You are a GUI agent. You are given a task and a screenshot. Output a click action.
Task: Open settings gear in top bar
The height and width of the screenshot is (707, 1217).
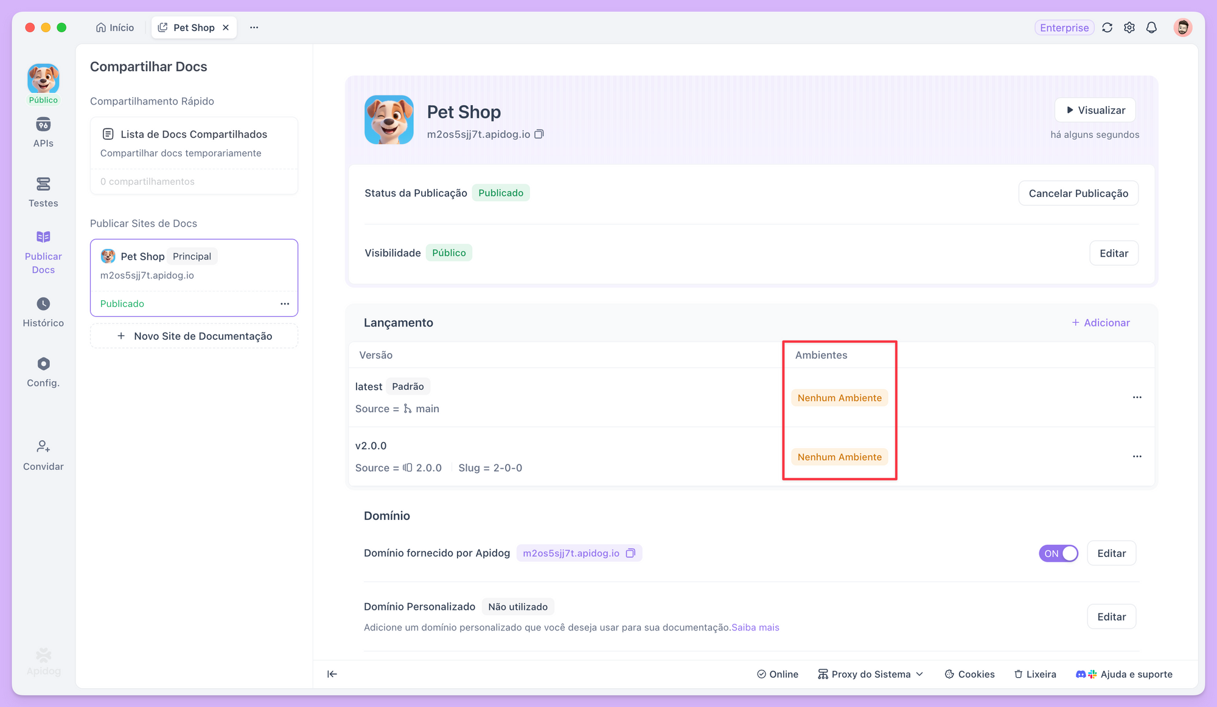(x=1129, y=27)
